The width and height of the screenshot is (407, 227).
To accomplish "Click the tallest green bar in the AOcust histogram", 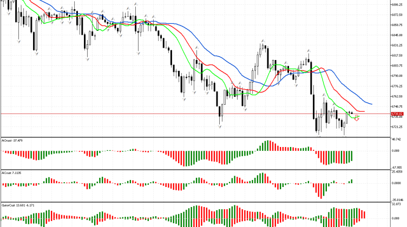I will (x=266, y=146).
